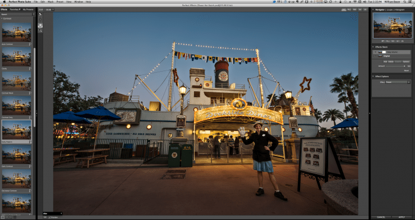Toggle visibility of Daily Vitamin layer
Viewport: 415px width, 220px height.
tap(375, 52)
